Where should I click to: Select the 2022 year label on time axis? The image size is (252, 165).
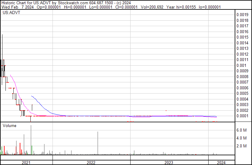91,163
